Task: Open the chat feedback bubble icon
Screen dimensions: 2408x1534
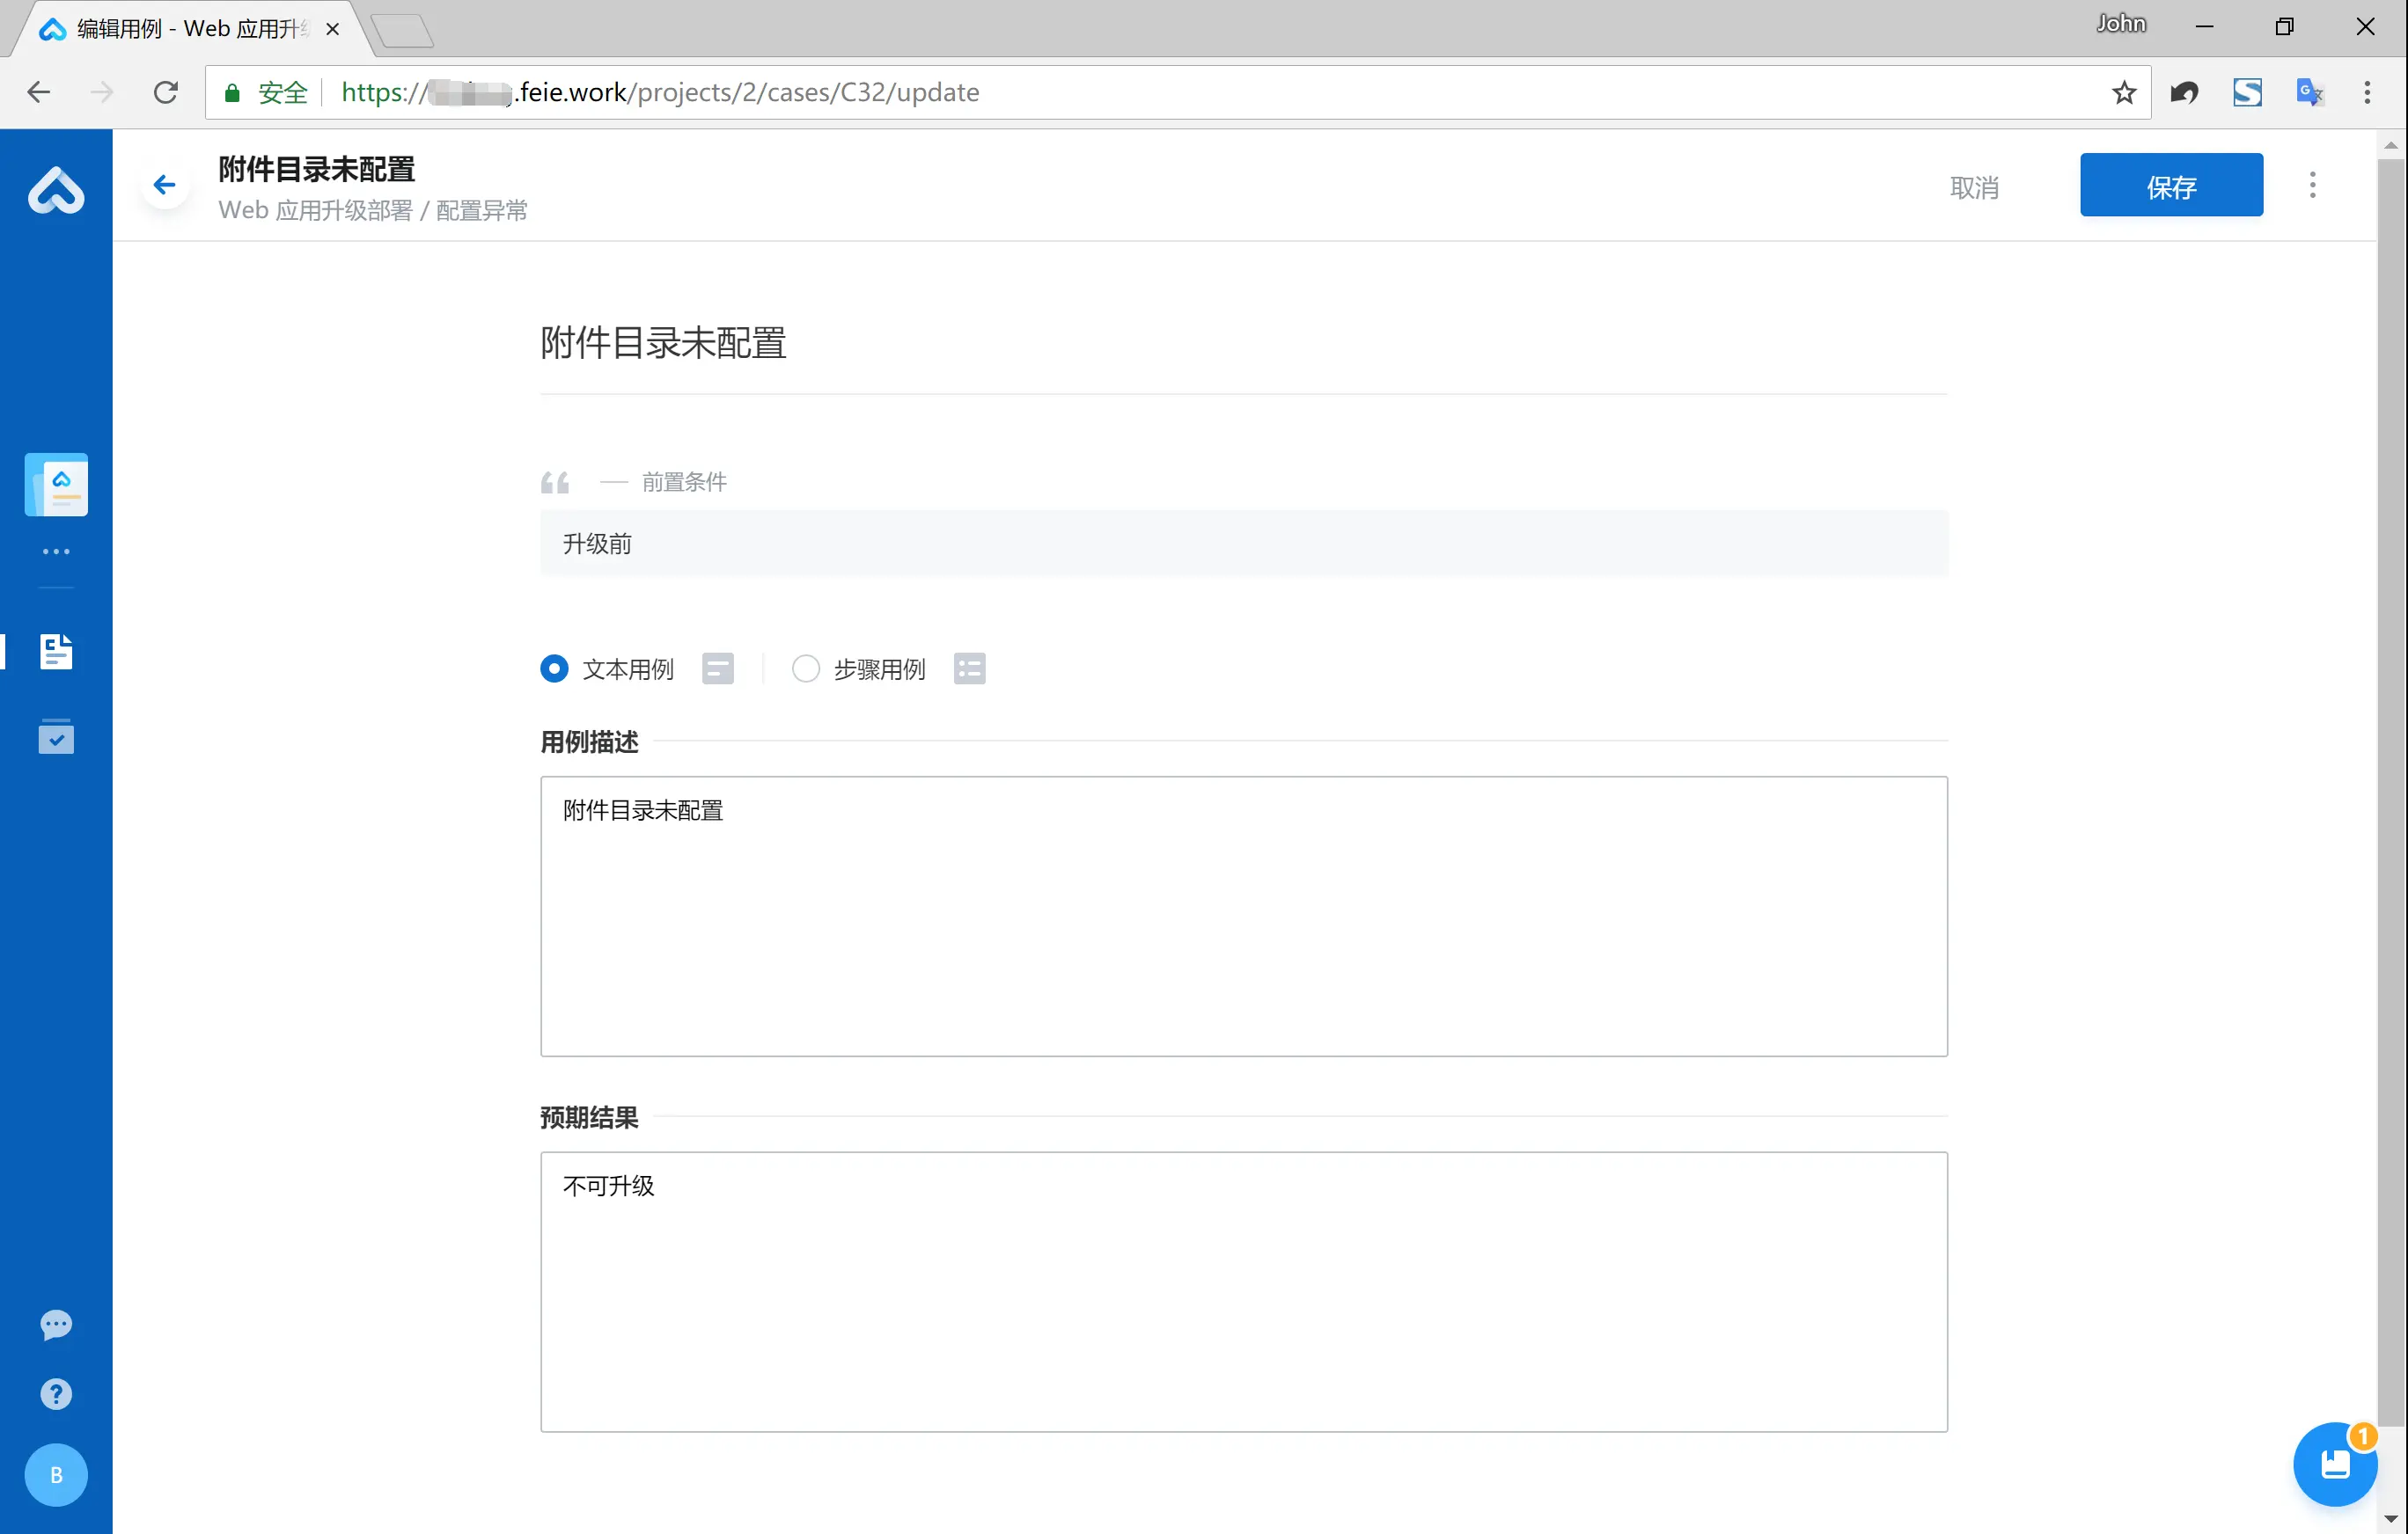Action: click(56, 1324)
